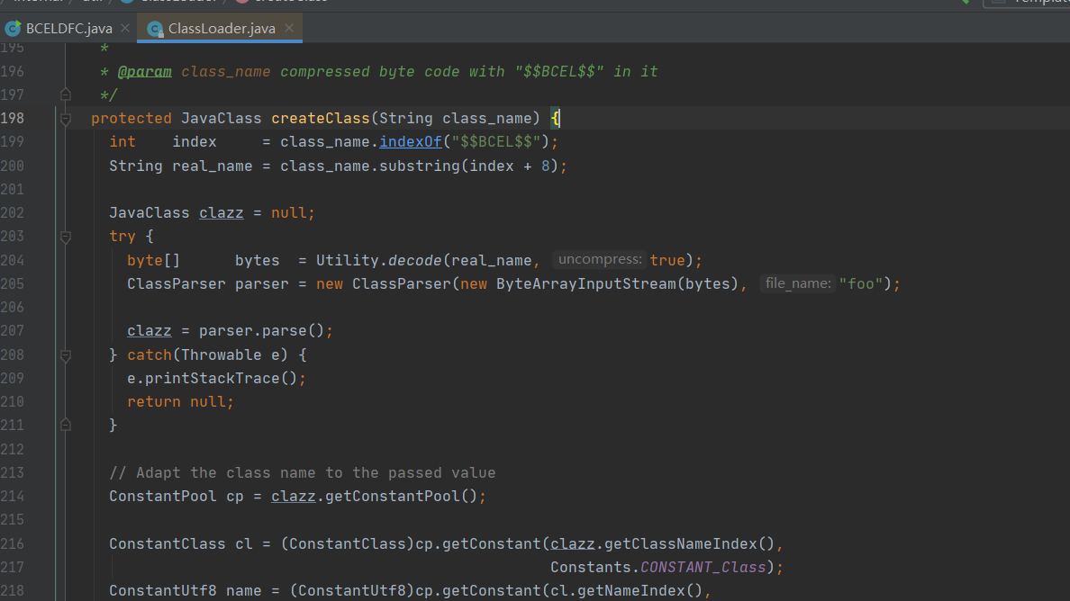
Task: Click the printStackTrace() call
Action: click(x=221, y=378)
